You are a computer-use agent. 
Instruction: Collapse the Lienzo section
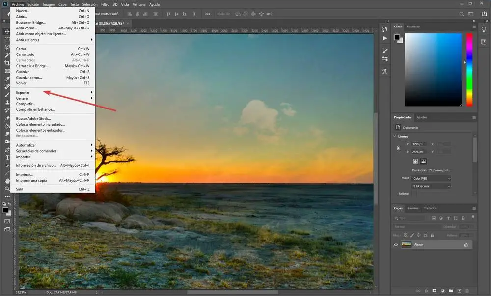tap(395, 136)
